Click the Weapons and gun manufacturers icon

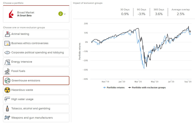pyautogui.click(x=7, y=118)
